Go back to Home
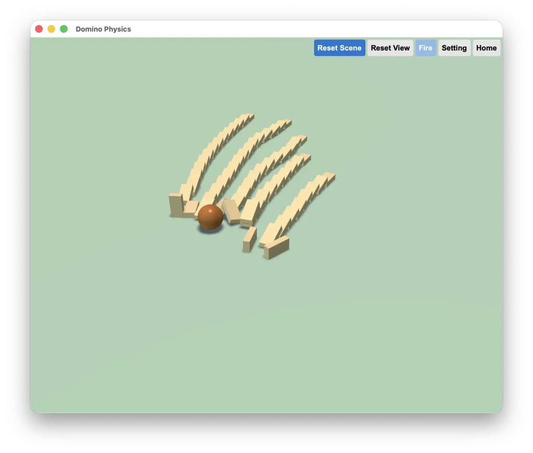The height and width of the screenshot is (453, 533). click(x=486, y=48)
